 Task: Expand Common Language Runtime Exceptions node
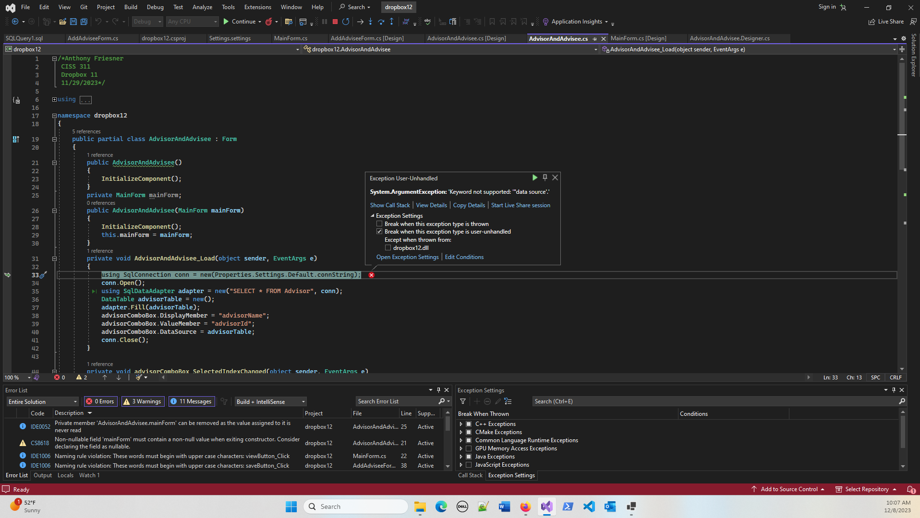(x=461, y=440)
